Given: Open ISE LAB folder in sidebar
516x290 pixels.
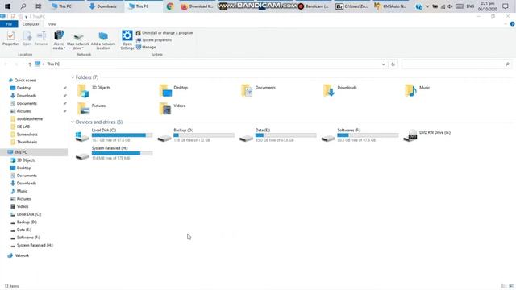Looking at the screenshot, I should pos(23,126).
